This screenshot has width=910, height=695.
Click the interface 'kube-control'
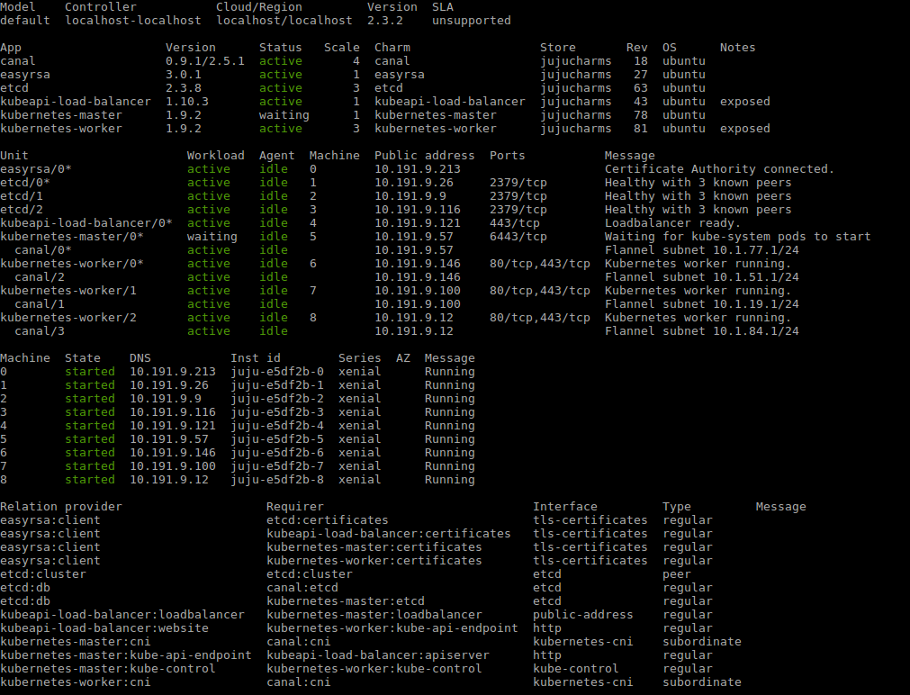pyautogui.click(x=576, y=668)
